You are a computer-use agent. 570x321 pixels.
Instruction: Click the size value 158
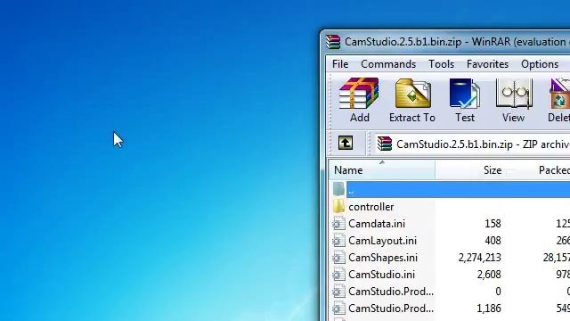(x=493, y=224)
